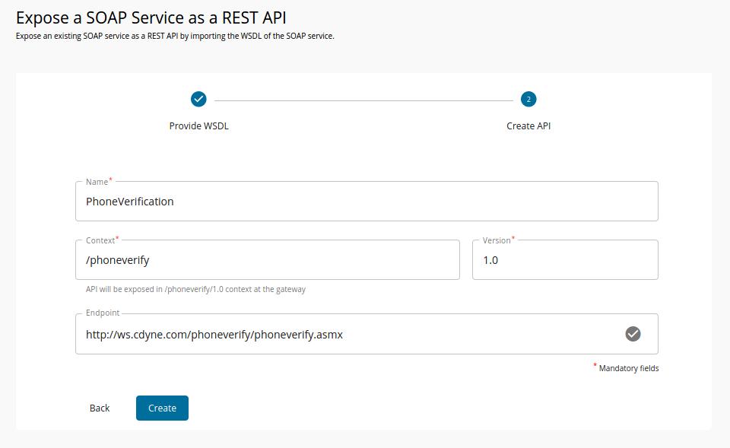Click the Context field label
Viewport: 730px width, 448px height.
[x=100, y=240]
